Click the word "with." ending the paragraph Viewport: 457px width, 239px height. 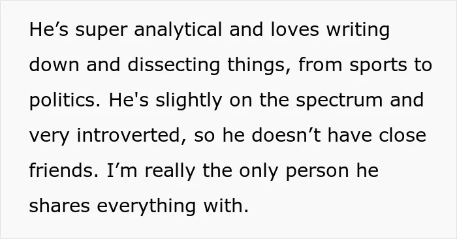tap(226, 206)
